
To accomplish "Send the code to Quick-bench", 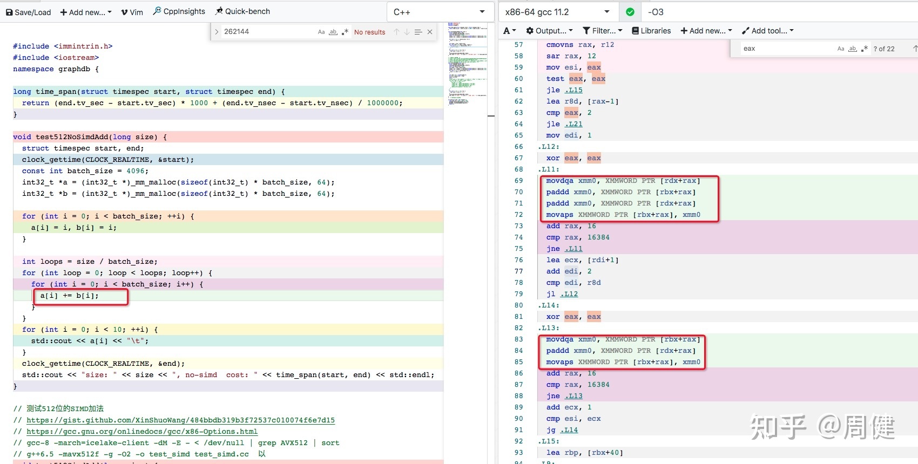I will point(242,11).
